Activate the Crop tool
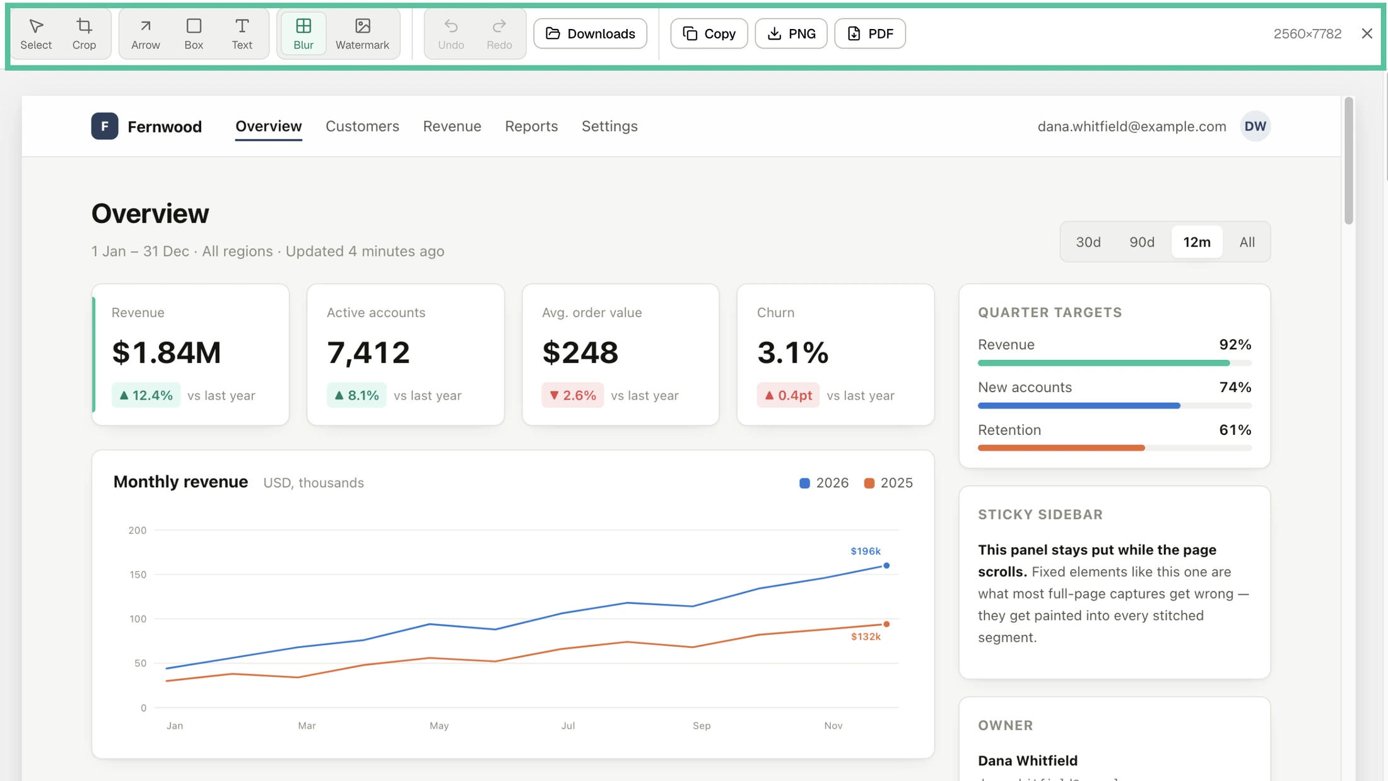Image resolution: width=1388 pixels, height=781 pixels. 84,33
